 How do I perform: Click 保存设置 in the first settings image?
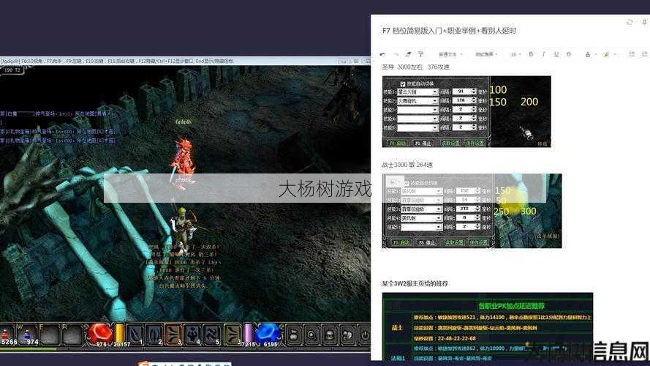[475, 143]
